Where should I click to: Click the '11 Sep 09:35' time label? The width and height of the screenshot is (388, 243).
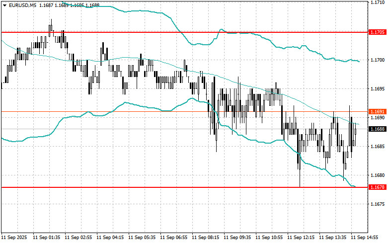[x=237, y=238]
